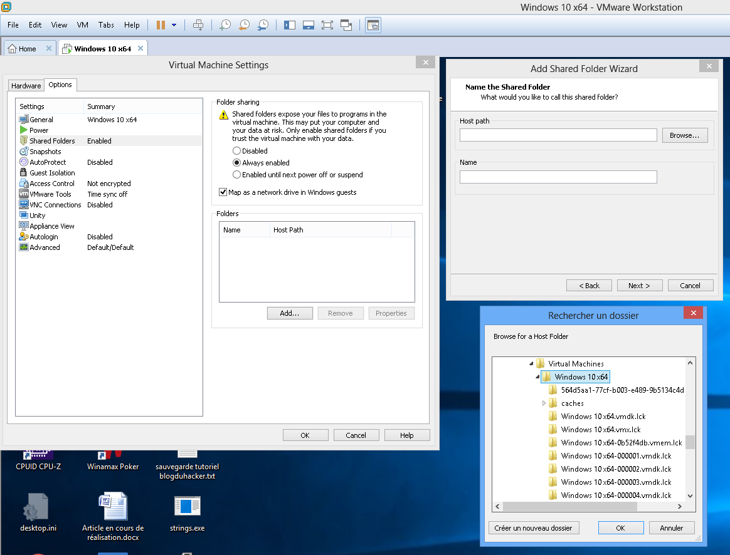Select Shared Folders in the settings list
The width and height of the screenshot is (730, 555).
point(109,141)
